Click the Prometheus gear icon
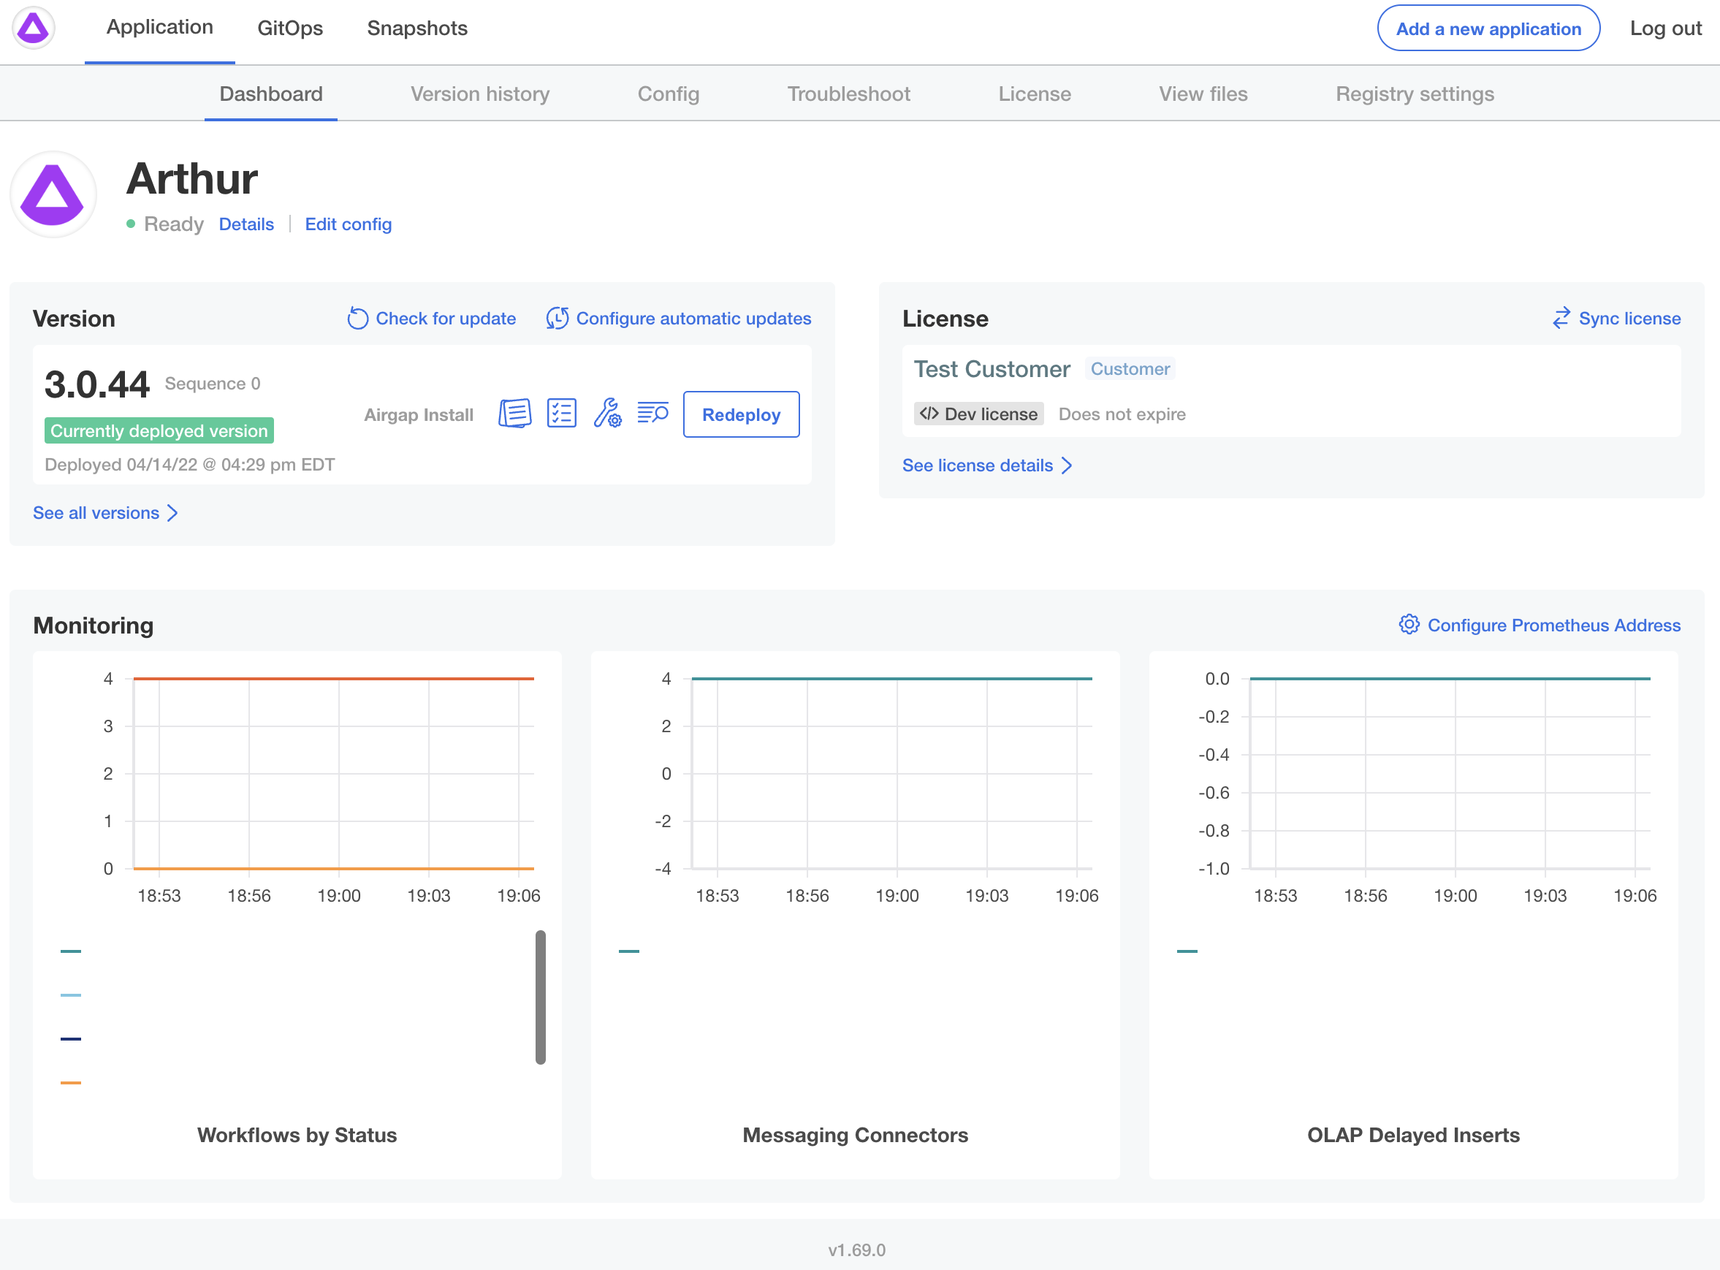1720x1270 pixels. (1409, 625)
